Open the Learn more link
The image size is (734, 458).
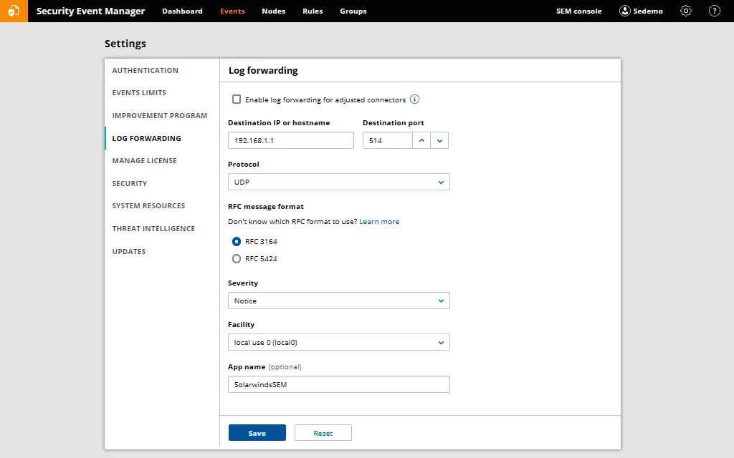[379, 221]
